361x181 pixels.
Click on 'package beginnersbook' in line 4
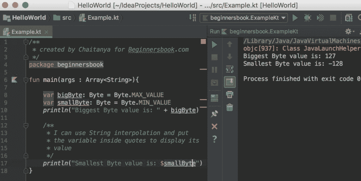[x=66, y=65]
